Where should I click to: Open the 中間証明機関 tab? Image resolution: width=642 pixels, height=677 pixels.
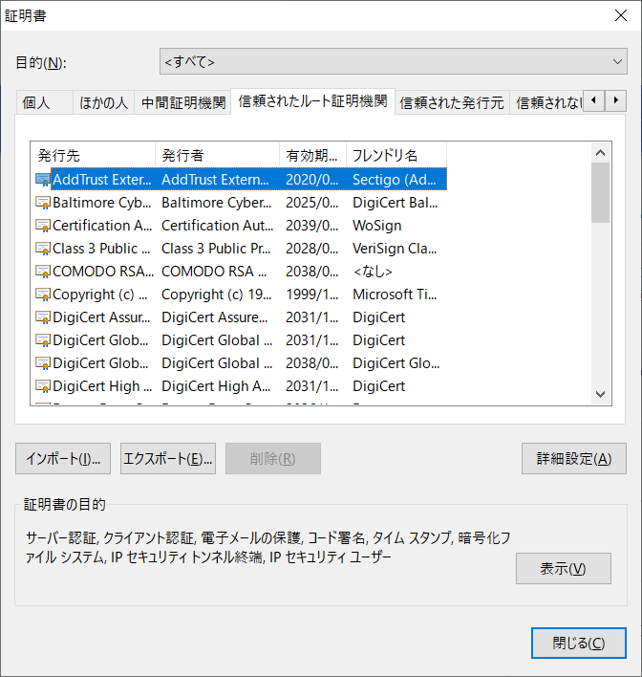tap(182, 102)
